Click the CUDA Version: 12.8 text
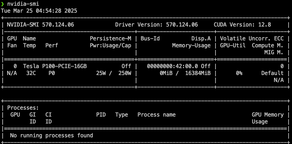The image size is (292, 144). point(242,25)
